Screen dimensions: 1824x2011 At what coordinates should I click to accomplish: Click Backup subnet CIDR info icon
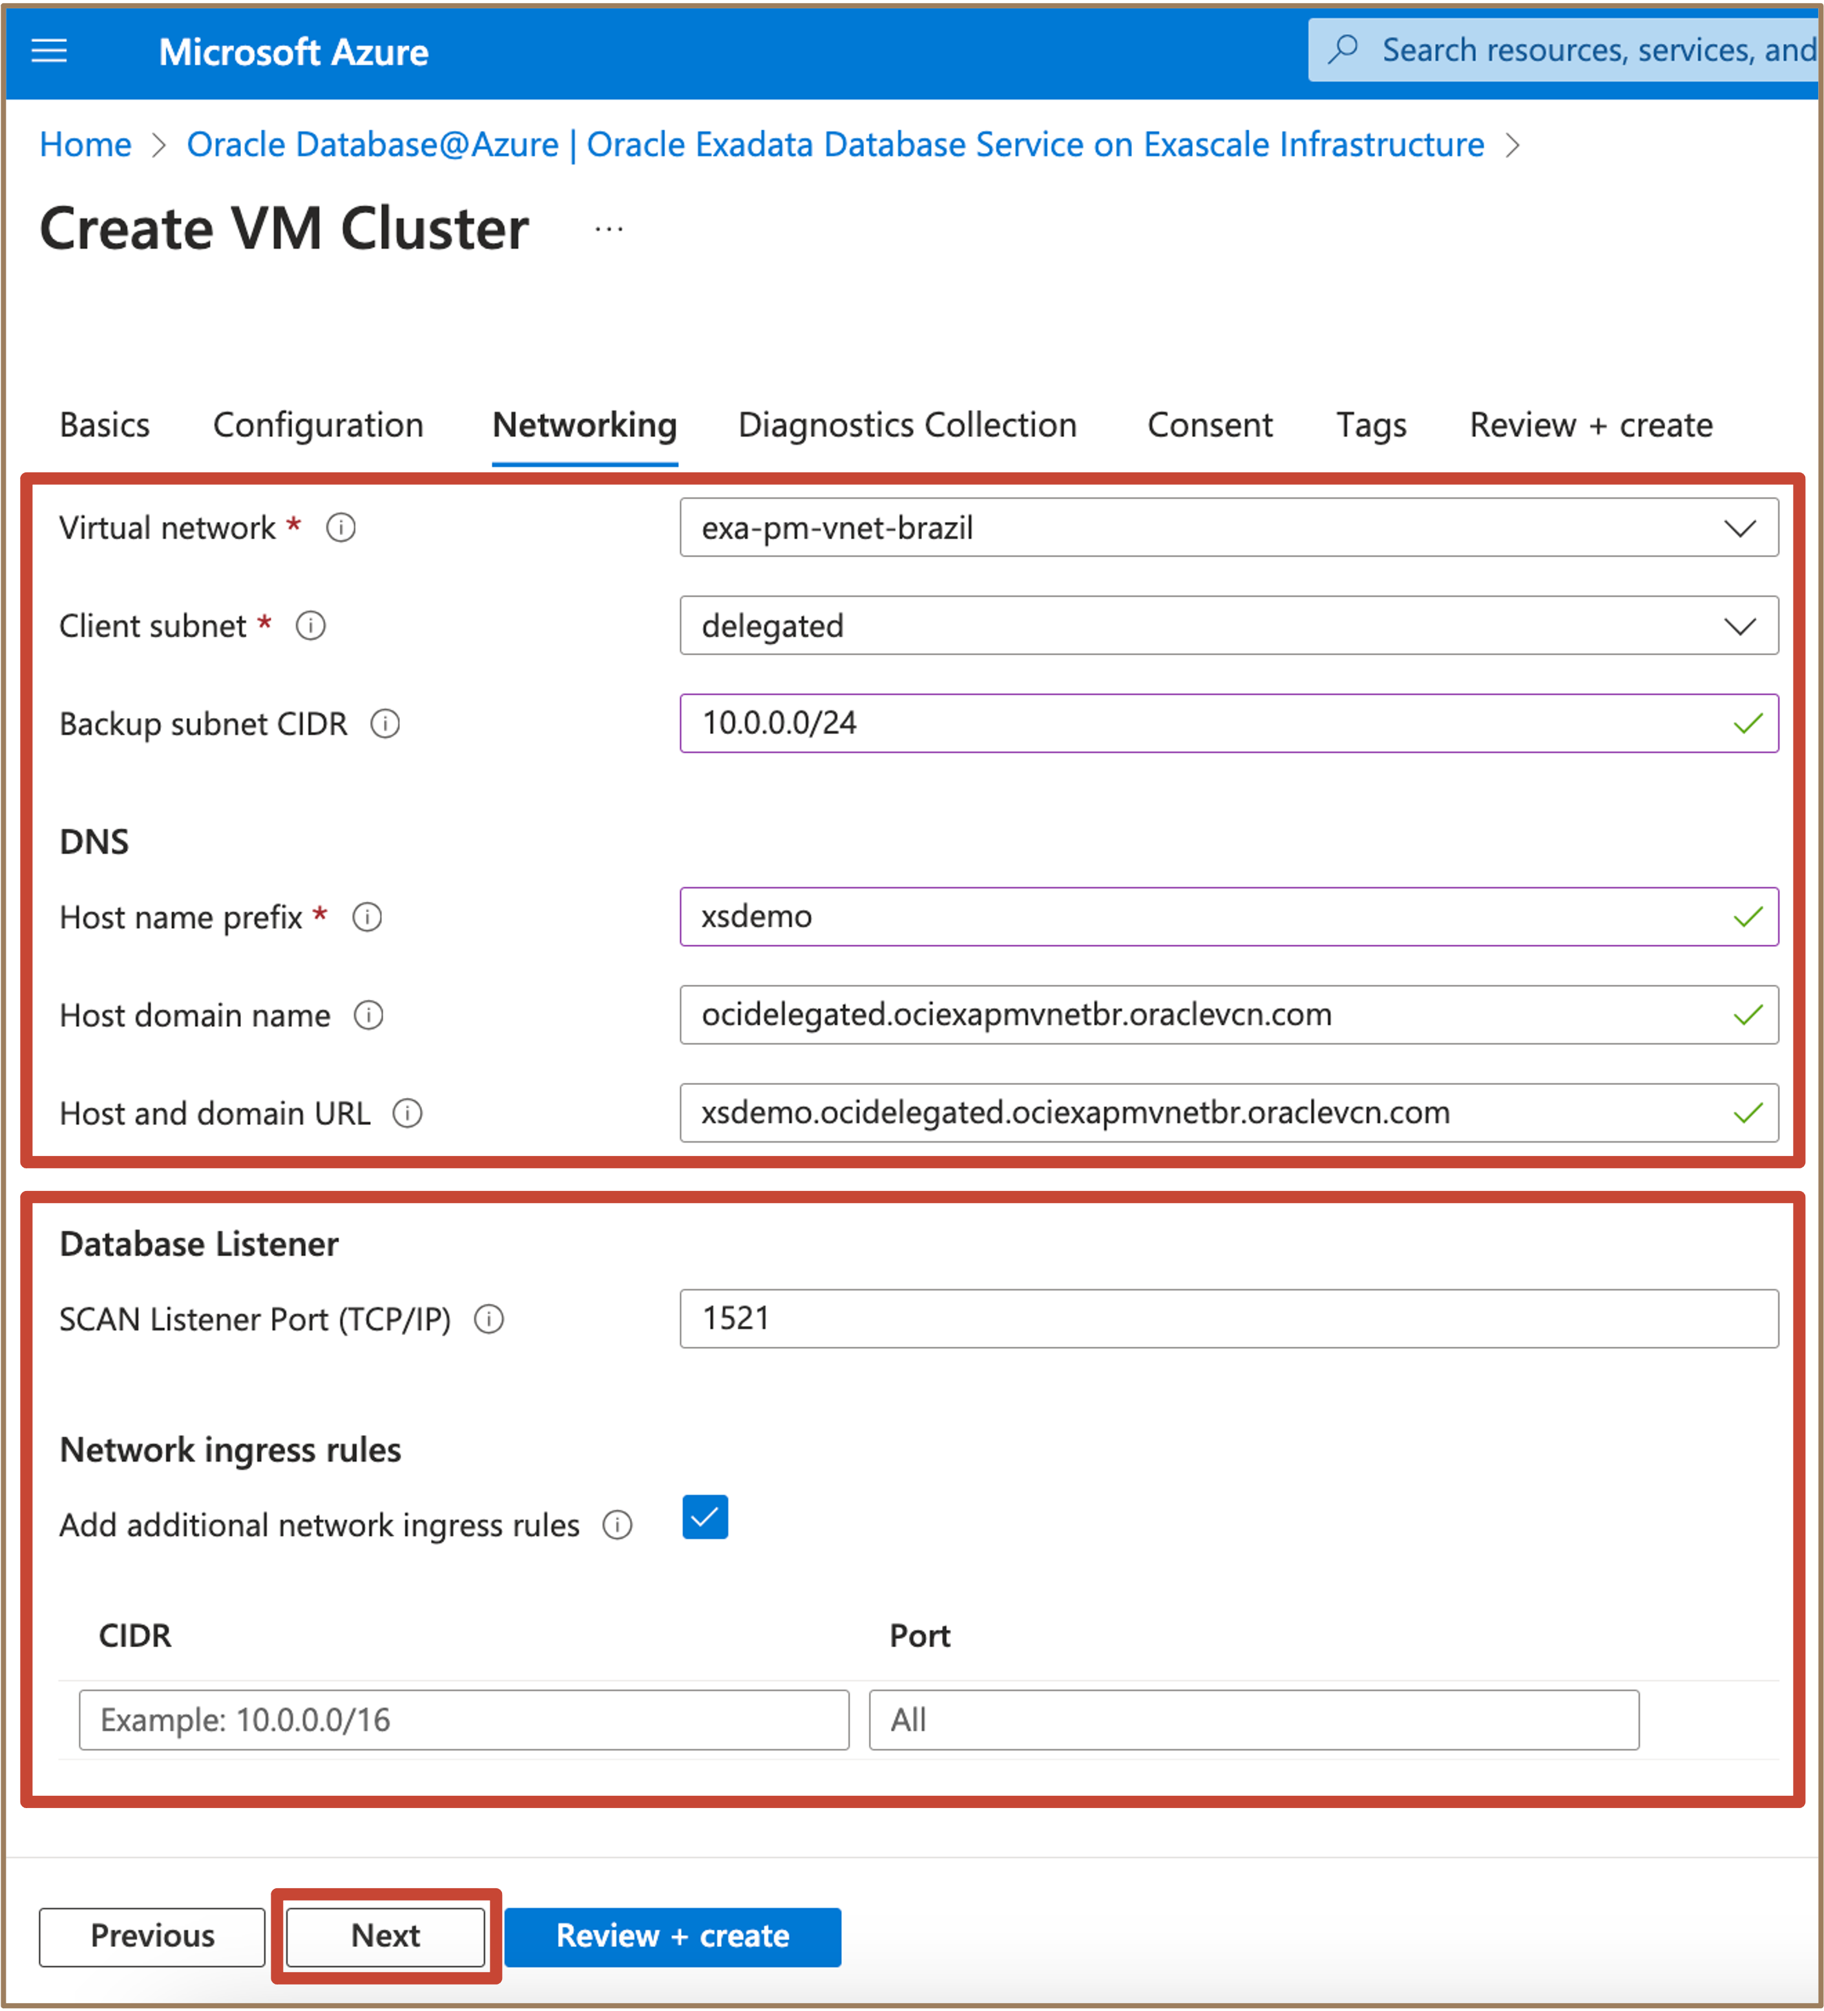(x=386, y=723)
